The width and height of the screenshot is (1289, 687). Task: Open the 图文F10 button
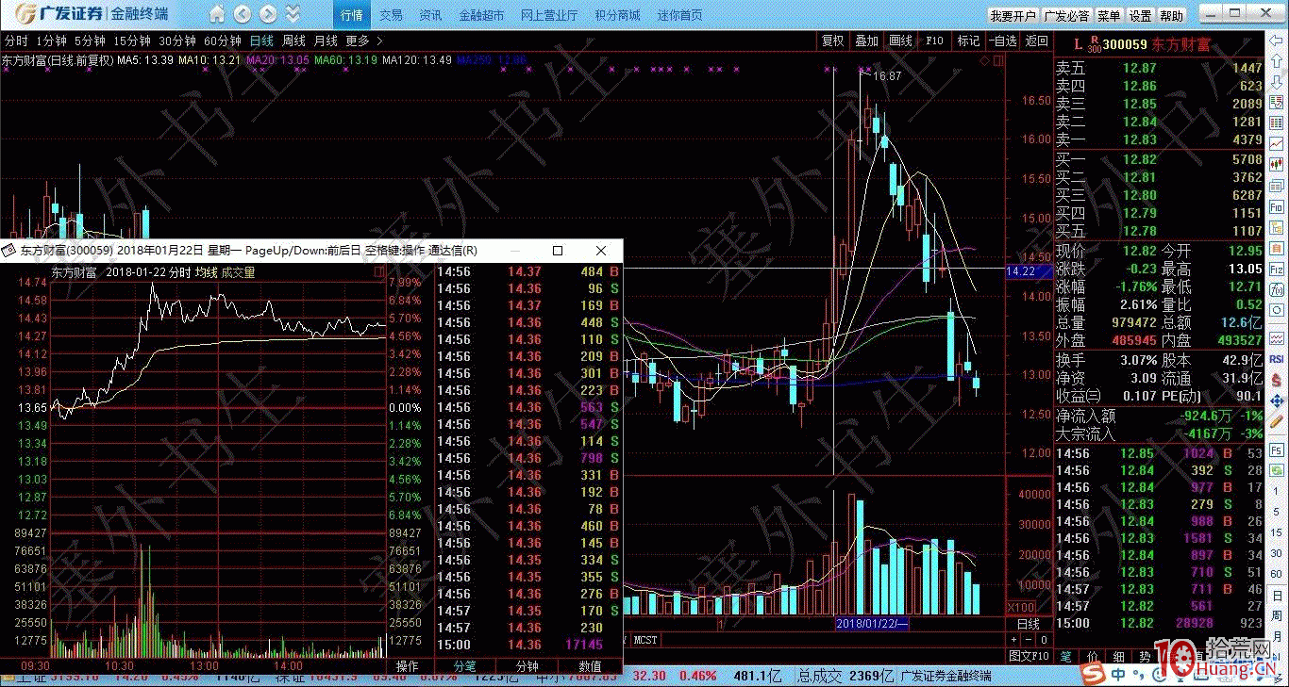tap(1030, 655)
